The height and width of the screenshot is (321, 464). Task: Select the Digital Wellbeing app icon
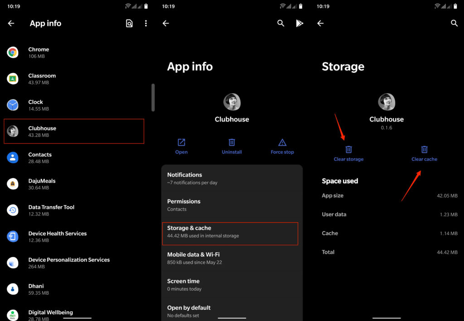pyautogui.click(x=13, y=315)
